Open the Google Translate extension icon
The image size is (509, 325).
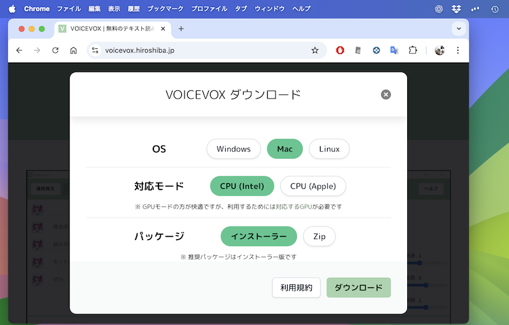394,50
